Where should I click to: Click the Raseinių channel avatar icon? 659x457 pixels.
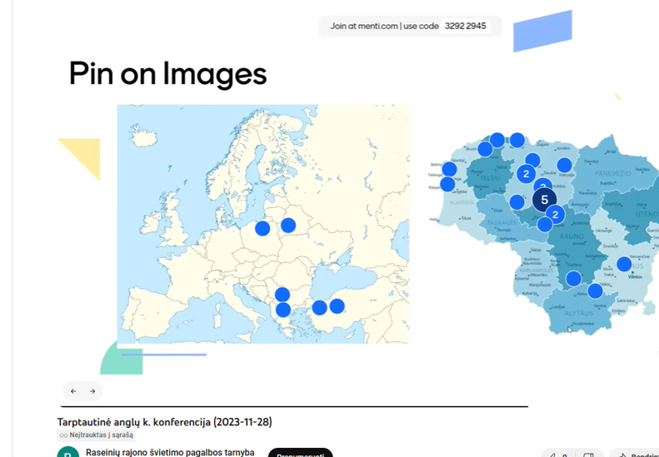(68, 453)
